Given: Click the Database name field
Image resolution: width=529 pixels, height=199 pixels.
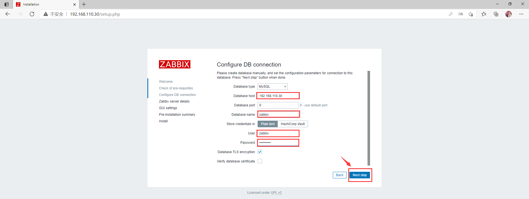Looking at the screenshot, I should (x=278, y=115).
